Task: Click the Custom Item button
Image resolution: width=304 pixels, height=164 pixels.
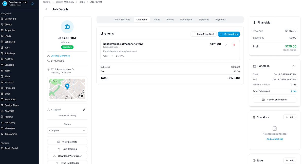Action: pos(229,34)
